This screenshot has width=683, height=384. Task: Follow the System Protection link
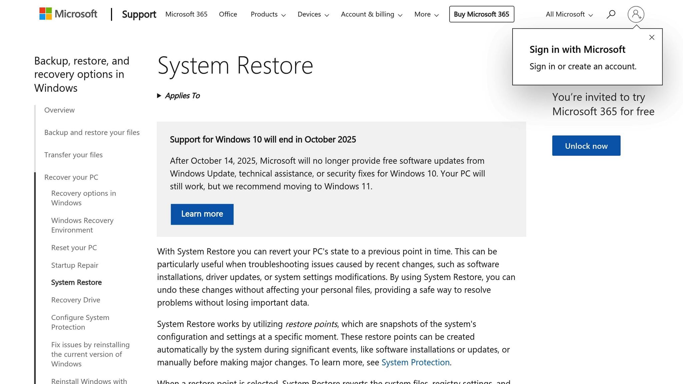[416, 362]
